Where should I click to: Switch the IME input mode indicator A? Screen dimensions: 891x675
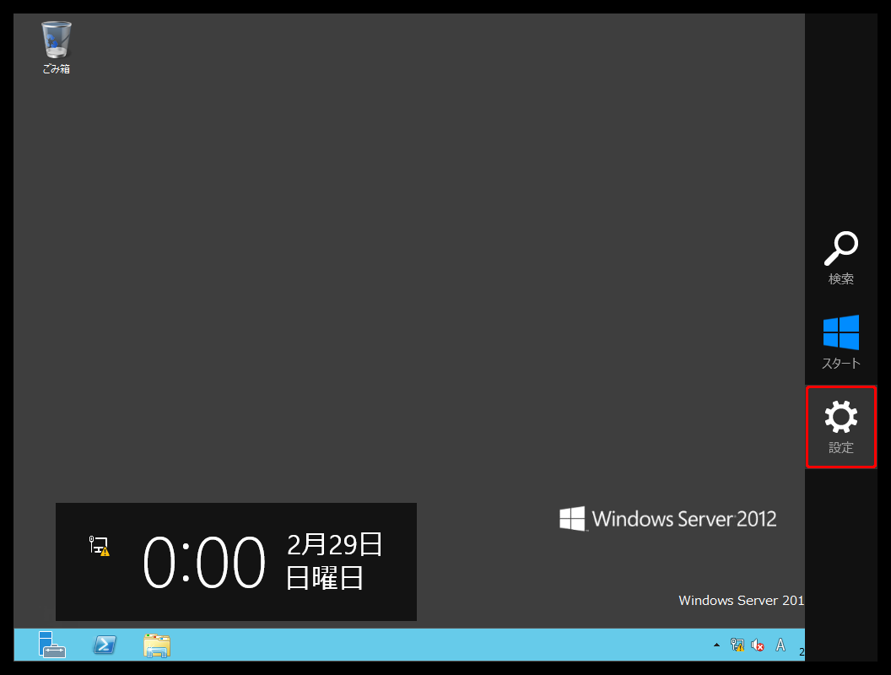point(780,645)
